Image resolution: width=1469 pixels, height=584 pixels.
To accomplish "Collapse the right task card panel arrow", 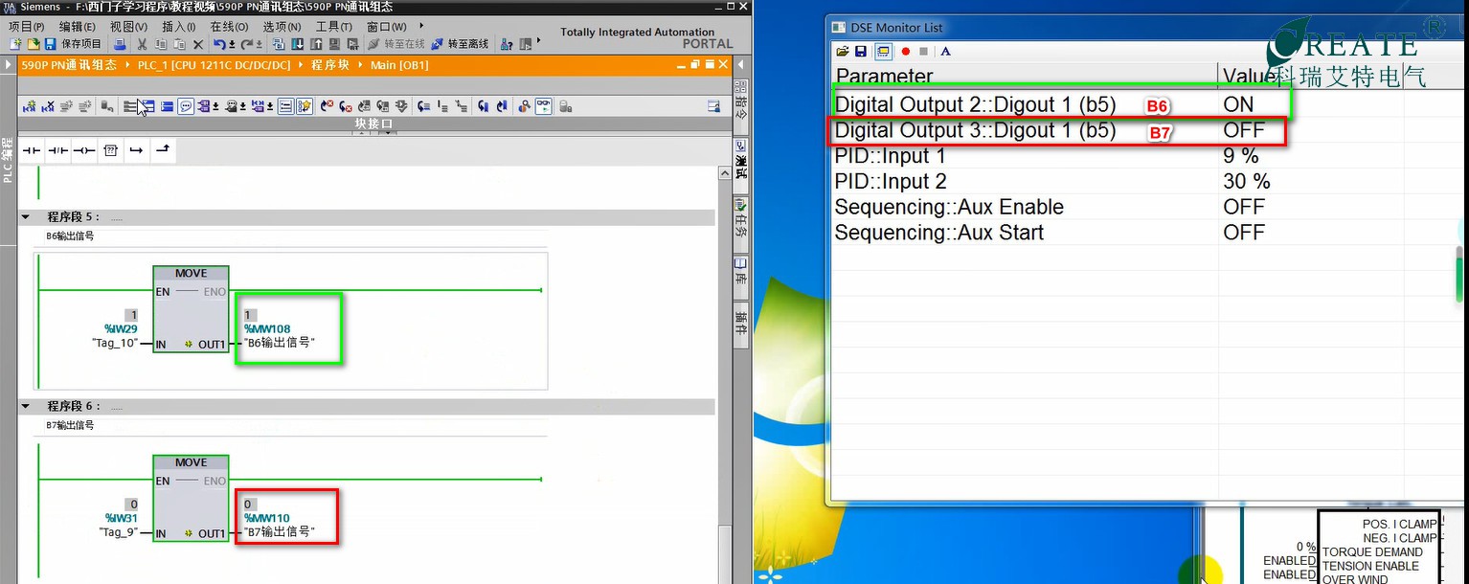I will pyautogui.click(x=740, y=65).
